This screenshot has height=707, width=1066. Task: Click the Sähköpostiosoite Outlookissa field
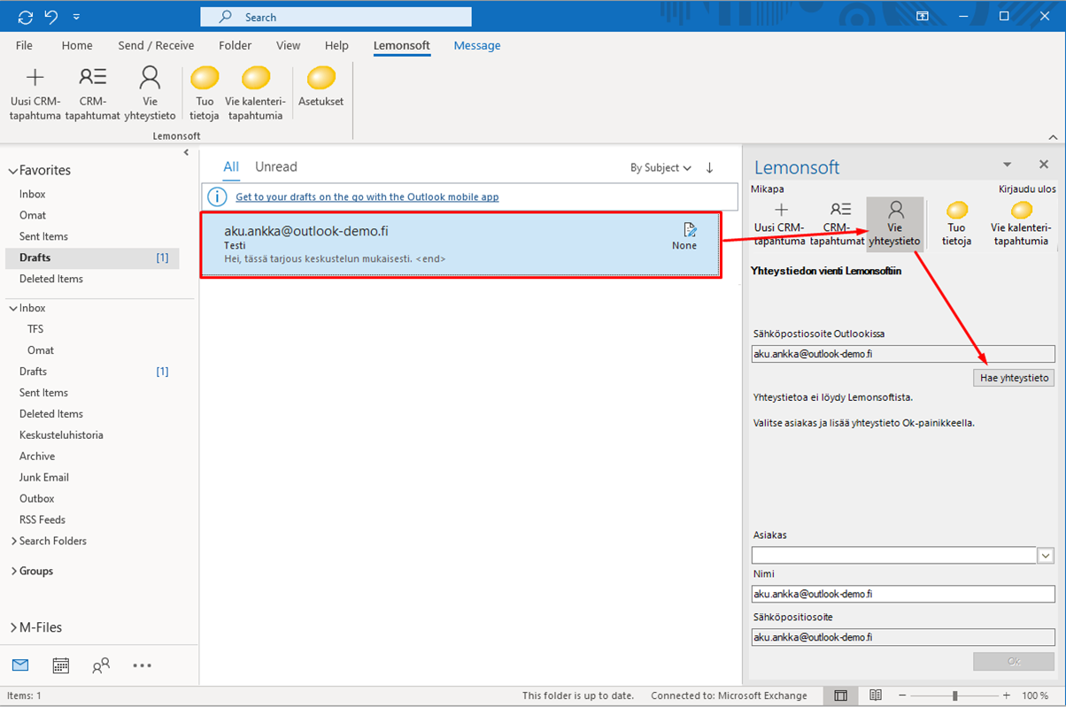903,354
